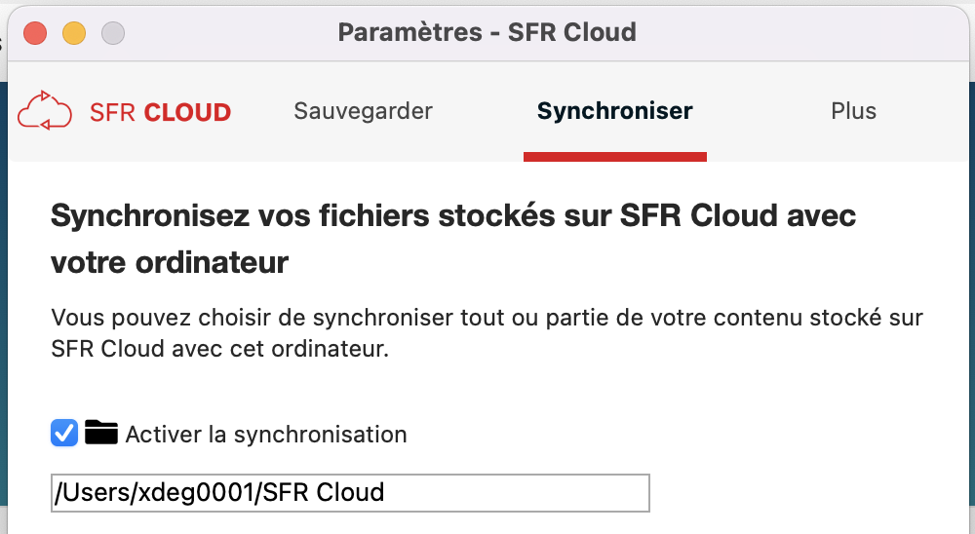Viewport: 975px width, 534px height.
Task: Click the empty tab bar area right of Plus
Action: 931,111
